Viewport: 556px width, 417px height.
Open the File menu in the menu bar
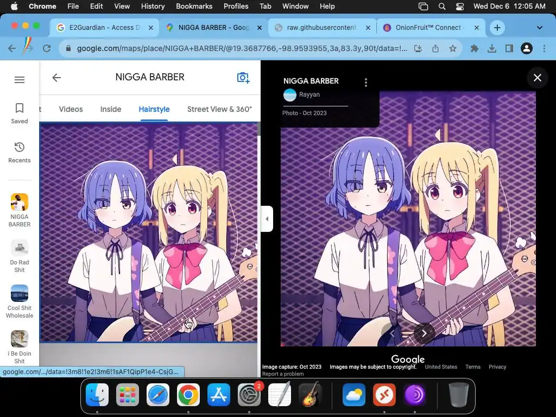tap(73, 7)
